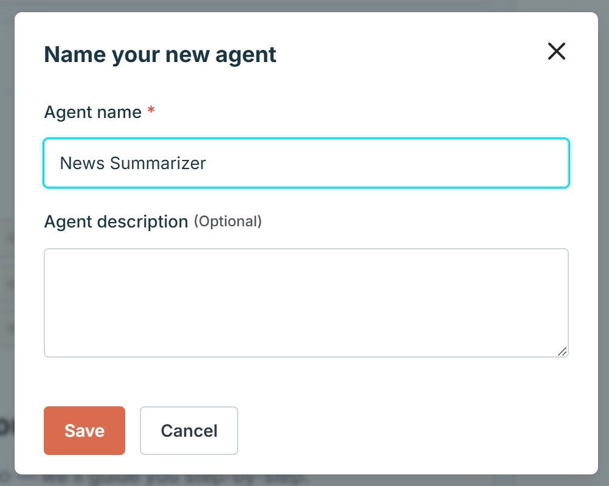Click the Name your new agent title
The height and width of the screenshot is (486, 609).
pyautogui.click(x=159, y=54)
